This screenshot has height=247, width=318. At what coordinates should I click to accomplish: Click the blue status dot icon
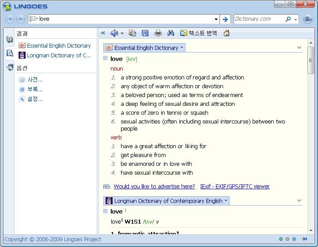(294, 239)
